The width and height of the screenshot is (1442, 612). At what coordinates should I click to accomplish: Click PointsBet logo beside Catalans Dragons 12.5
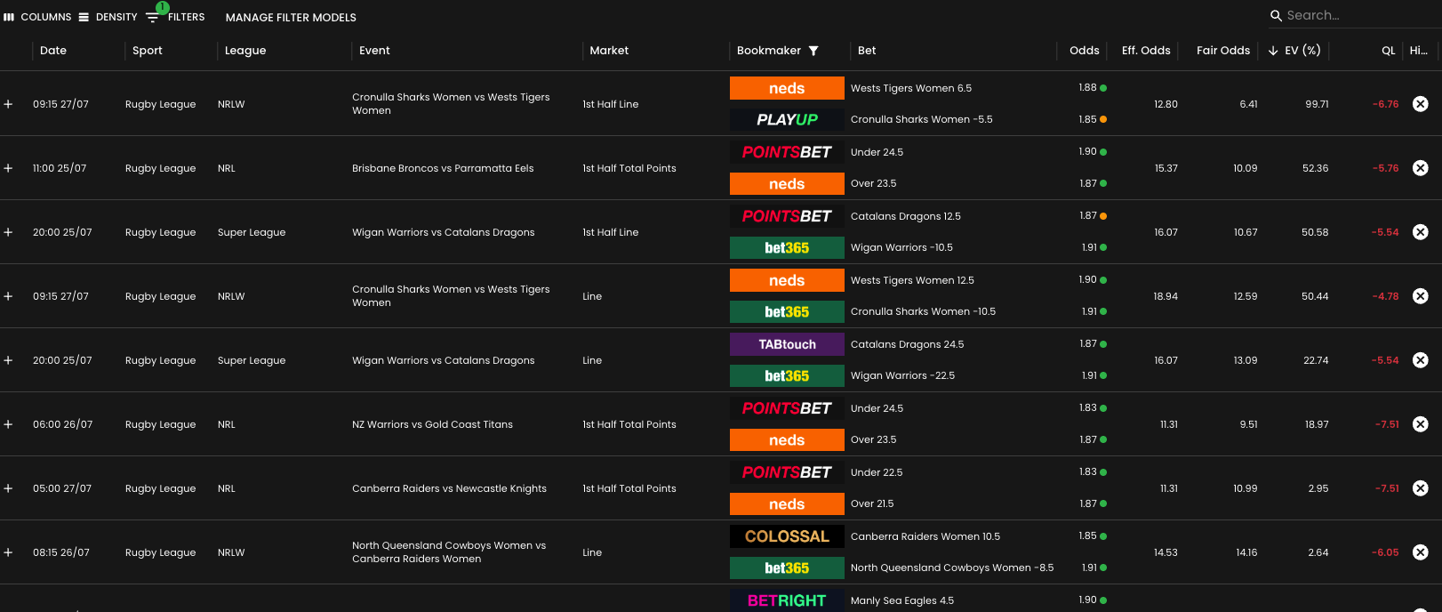(x=787, y=216)
